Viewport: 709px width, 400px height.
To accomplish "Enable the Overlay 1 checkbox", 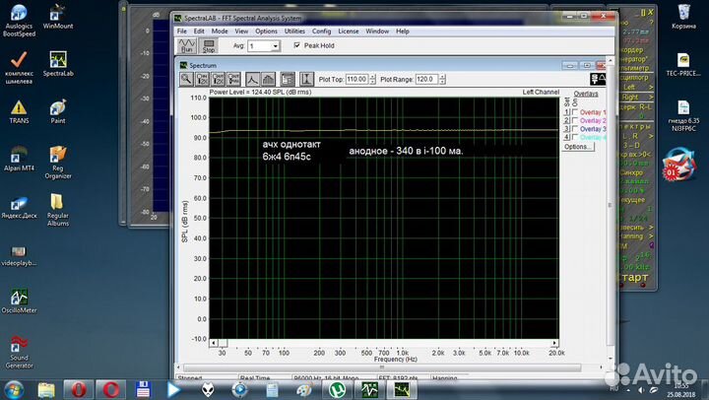I will (573, 112).
